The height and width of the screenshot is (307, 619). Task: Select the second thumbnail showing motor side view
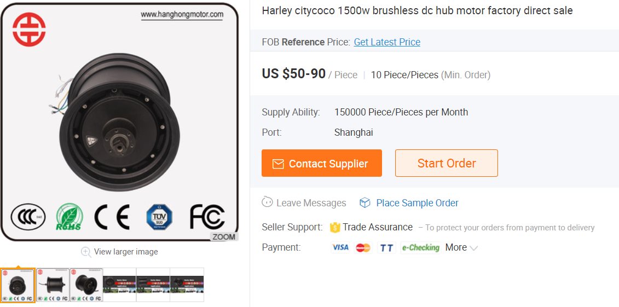53,285
